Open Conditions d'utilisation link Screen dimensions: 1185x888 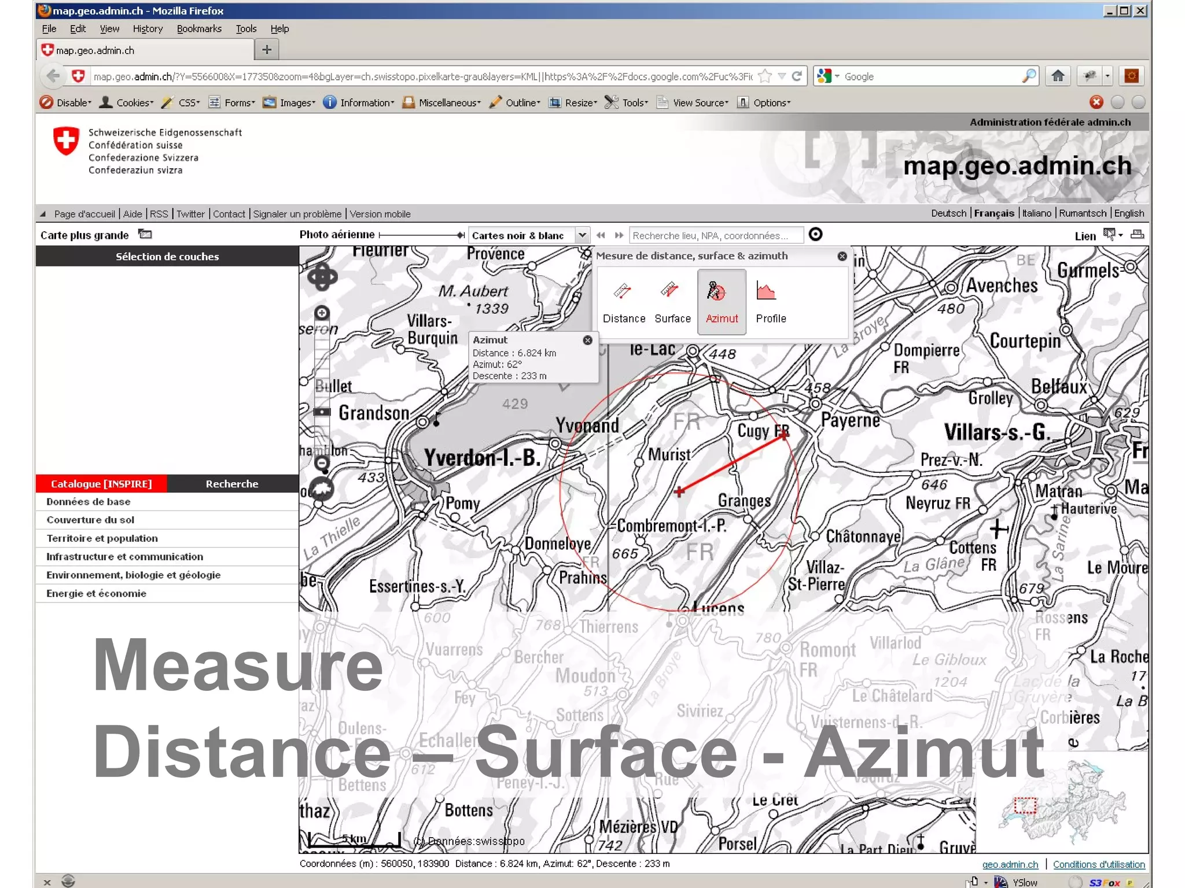[1099, 864]
